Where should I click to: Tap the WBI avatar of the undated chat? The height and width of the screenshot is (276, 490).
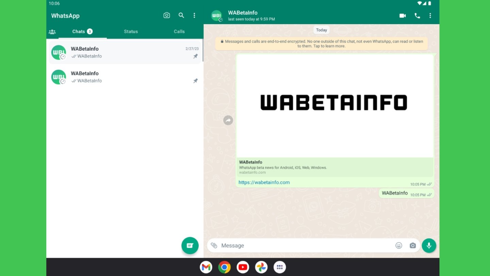tap(59, 77)
